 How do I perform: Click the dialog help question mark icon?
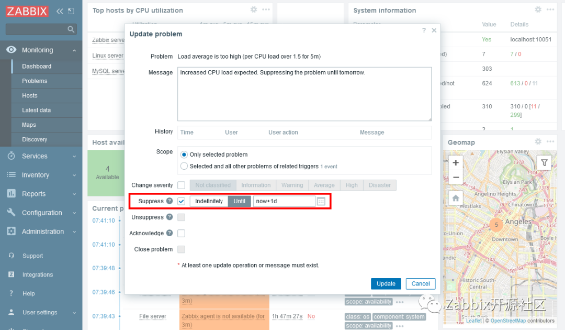(x=424, y=30)
